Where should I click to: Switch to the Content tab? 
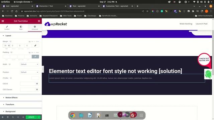(7, 28)
